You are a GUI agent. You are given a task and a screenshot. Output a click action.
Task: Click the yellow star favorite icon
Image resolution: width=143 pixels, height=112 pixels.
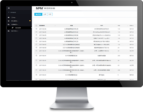pyautogui.click(x=30, y=21)
